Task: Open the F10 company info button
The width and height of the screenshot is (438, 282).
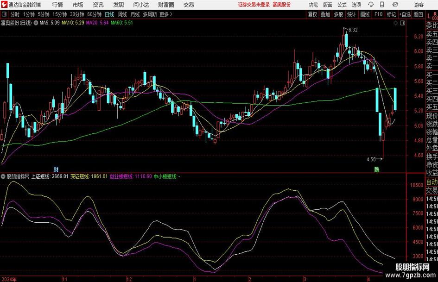Action: click(x=379, y=14)
